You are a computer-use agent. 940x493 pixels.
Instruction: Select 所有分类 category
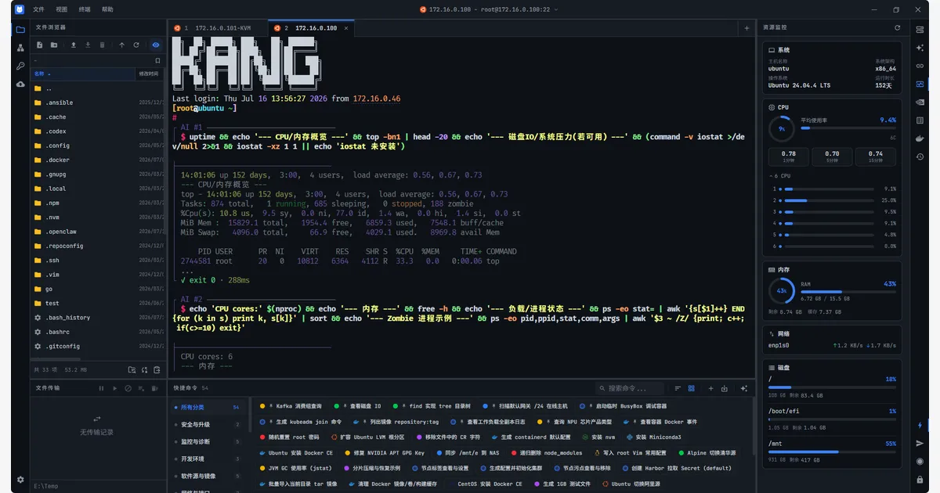207,407
